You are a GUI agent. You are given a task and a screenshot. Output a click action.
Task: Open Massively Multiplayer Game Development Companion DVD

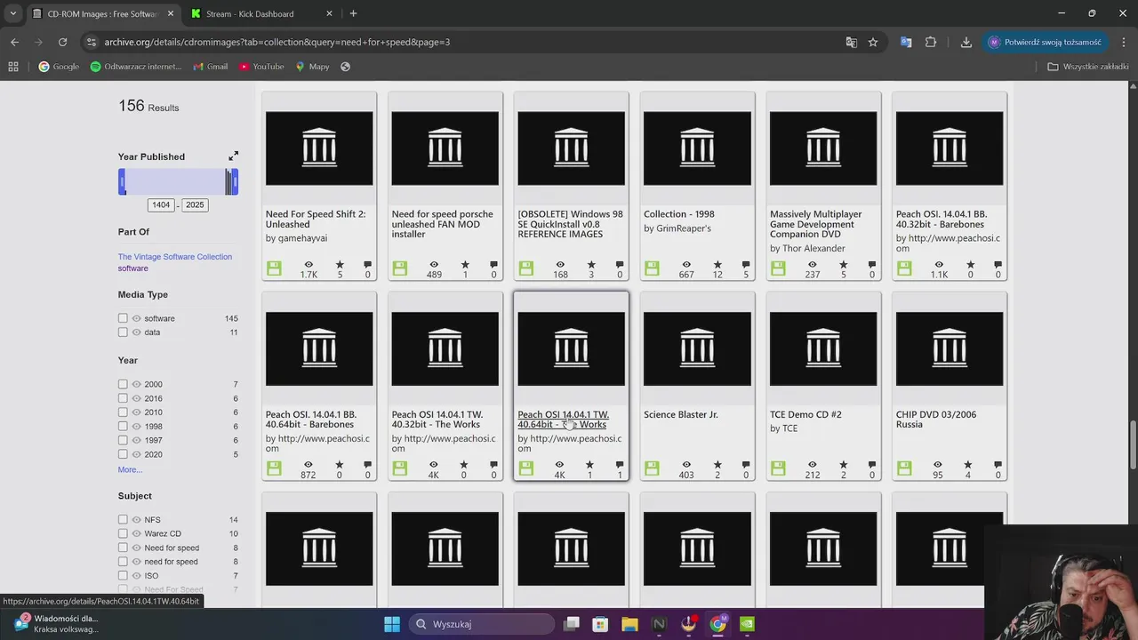[816, 224]
